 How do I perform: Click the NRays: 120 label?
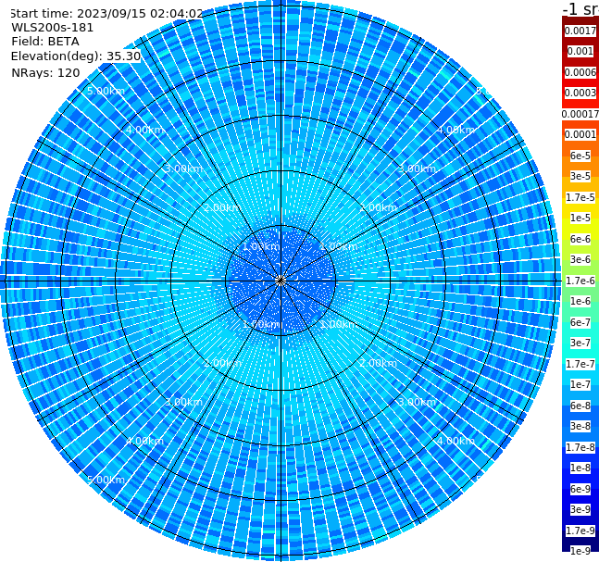click(x=45, y=72)
